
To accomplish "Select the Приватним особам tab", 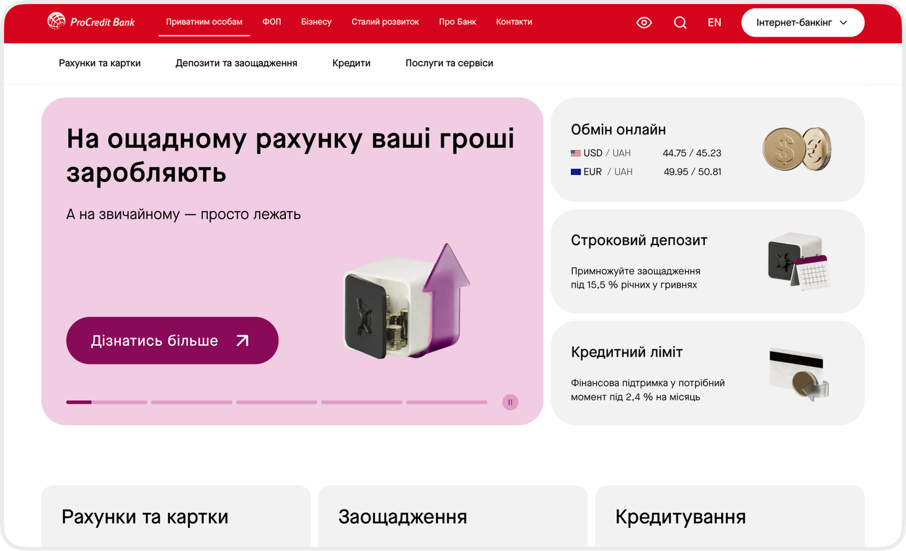I will 204,22.
